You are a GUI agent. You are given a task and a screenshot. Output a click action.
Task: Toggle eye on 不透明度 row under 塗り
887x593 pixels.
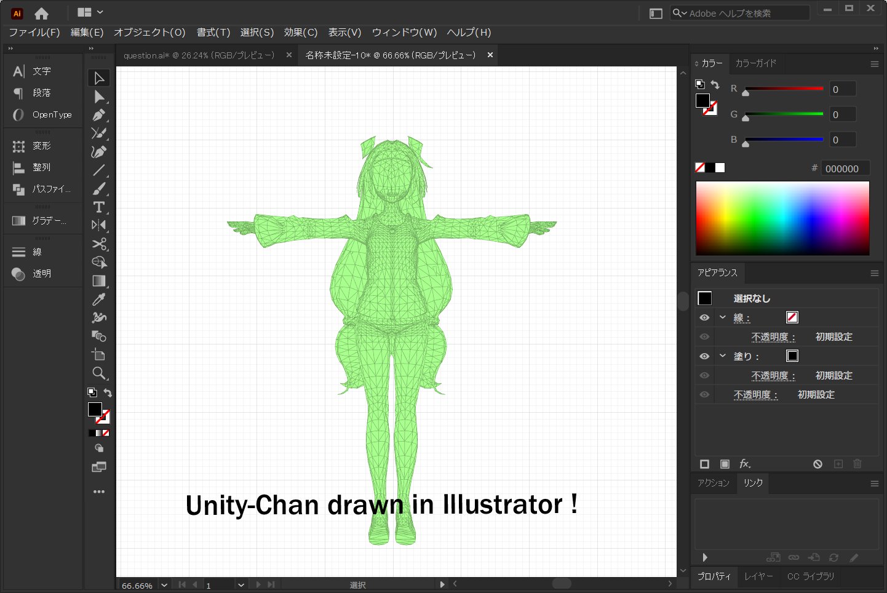coord(704,375)
